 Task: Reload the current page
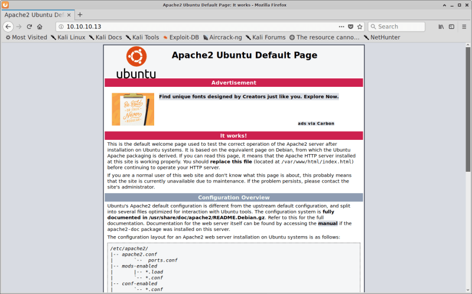(29, 27)
